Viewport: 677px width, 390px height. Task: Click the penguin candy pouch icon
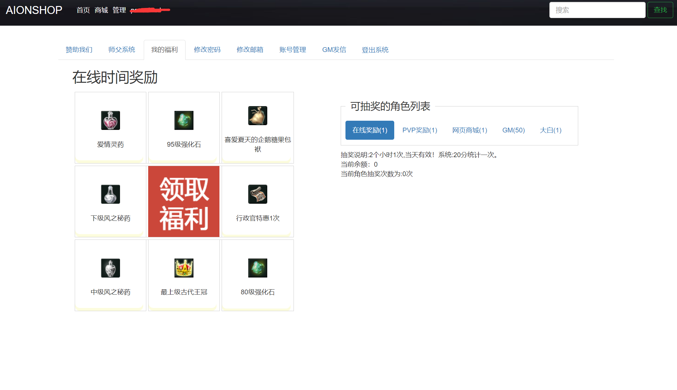257,116
